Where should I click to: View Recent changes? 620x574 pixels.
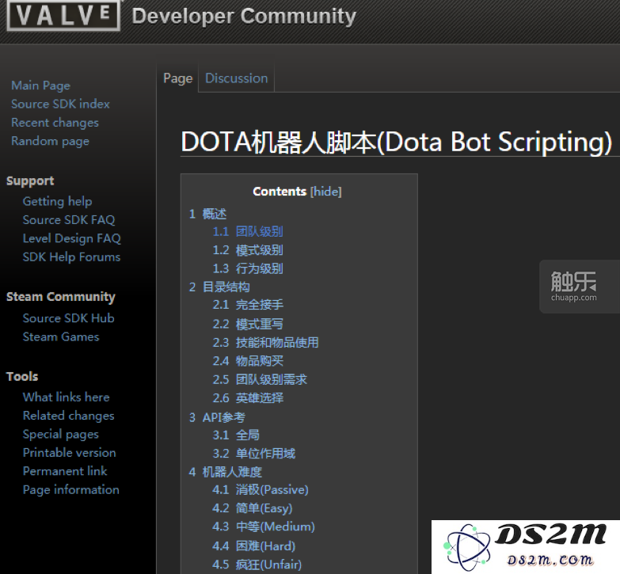point(55,123)
